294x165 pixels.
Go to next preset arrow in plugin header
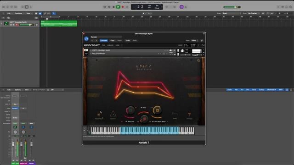96,41
